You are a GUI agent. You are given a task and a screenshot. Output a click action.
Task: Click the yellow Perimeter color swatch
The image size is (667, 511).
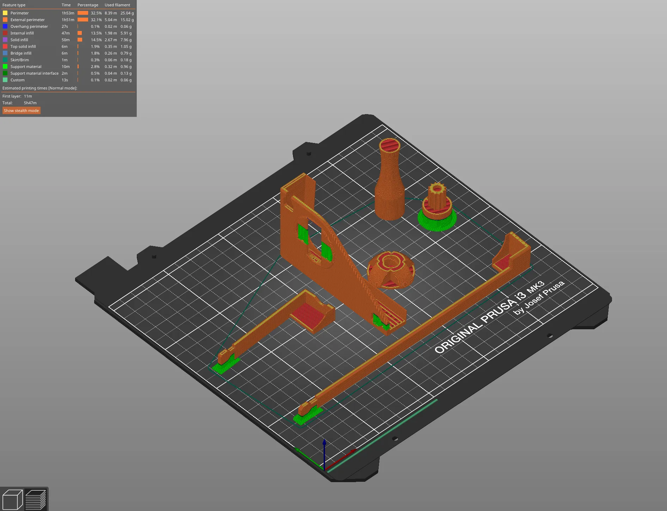tap(5, 13)
